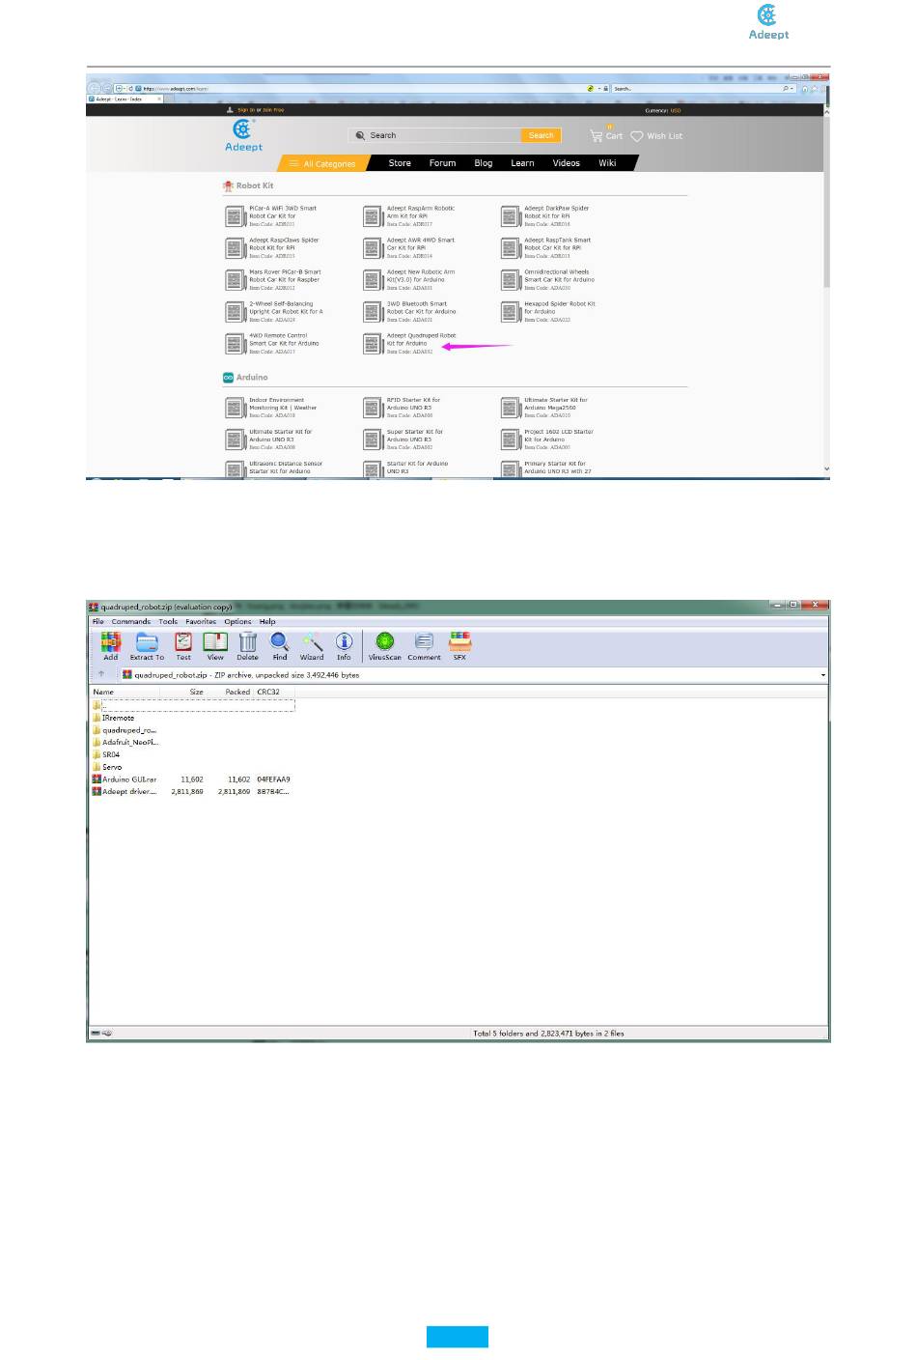Viewport: 917px width, 1360px height.
Task: Click the Adeept RaspArm Robotic Arm document icon
Action: coord(373,216)
